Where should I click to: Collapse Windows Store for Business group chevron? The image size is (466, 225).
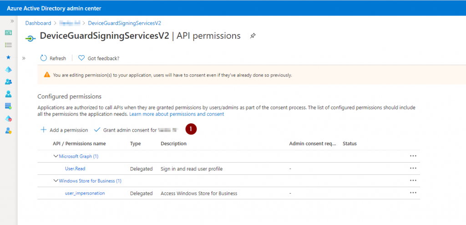click(56, 181)
